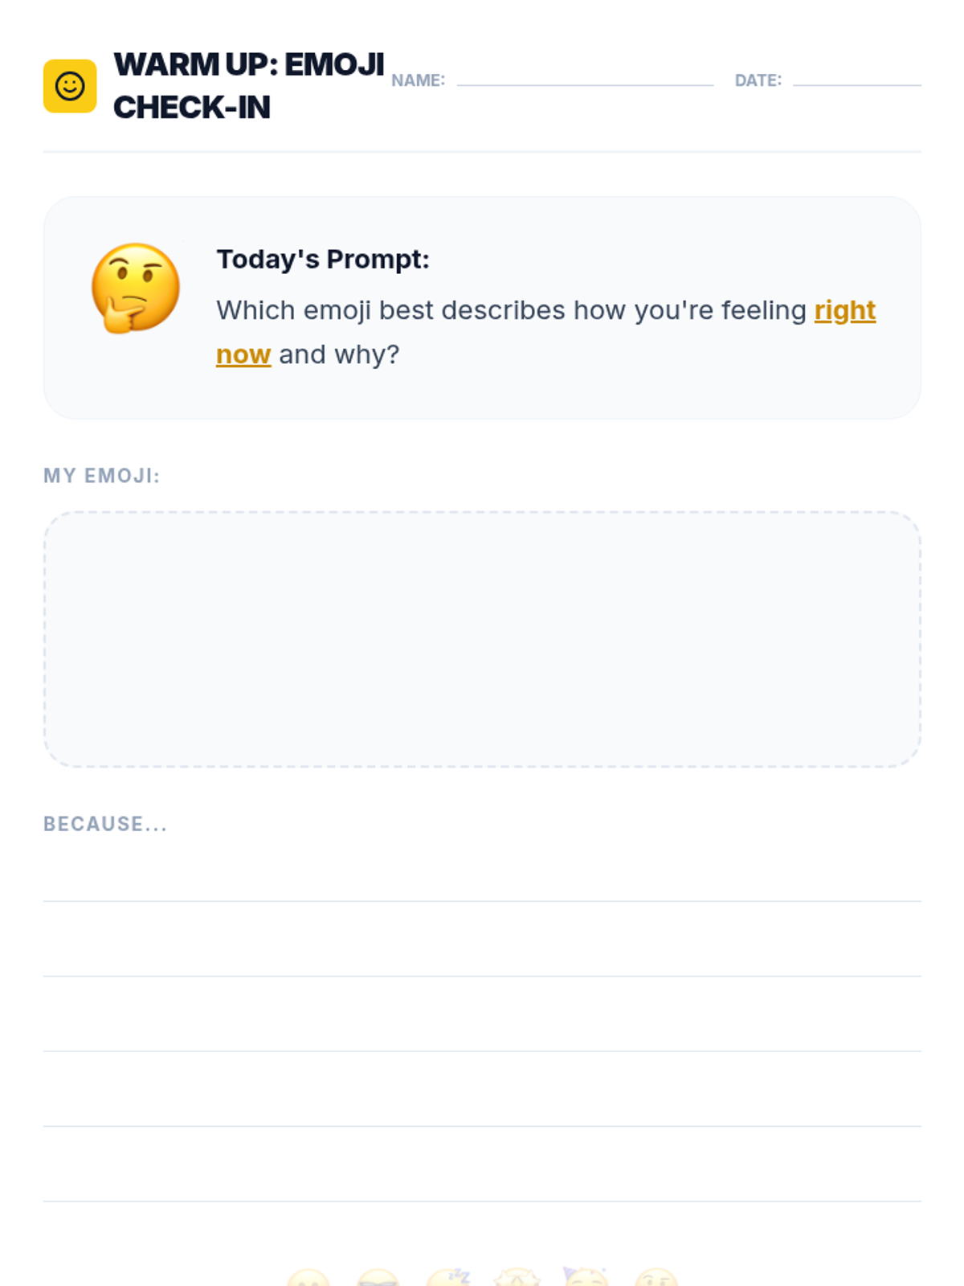This screenshot has width=964, height=1286.
Task: Click the underlined word "right" link
Action: click(x=844, y=310)
